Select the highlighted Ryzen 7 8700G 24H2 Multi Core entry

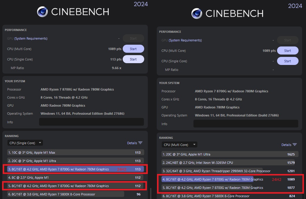click(229, 179)
